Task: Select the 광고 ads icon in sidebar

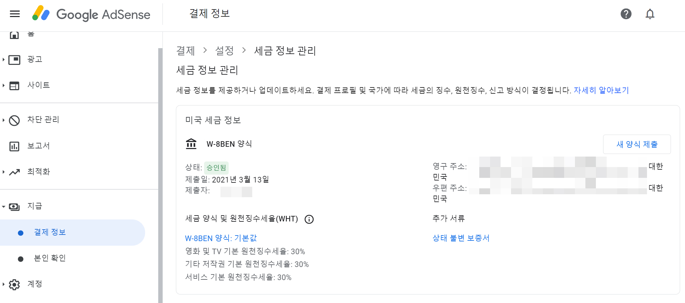Action: pyautogui.click(x=14, y=59)
